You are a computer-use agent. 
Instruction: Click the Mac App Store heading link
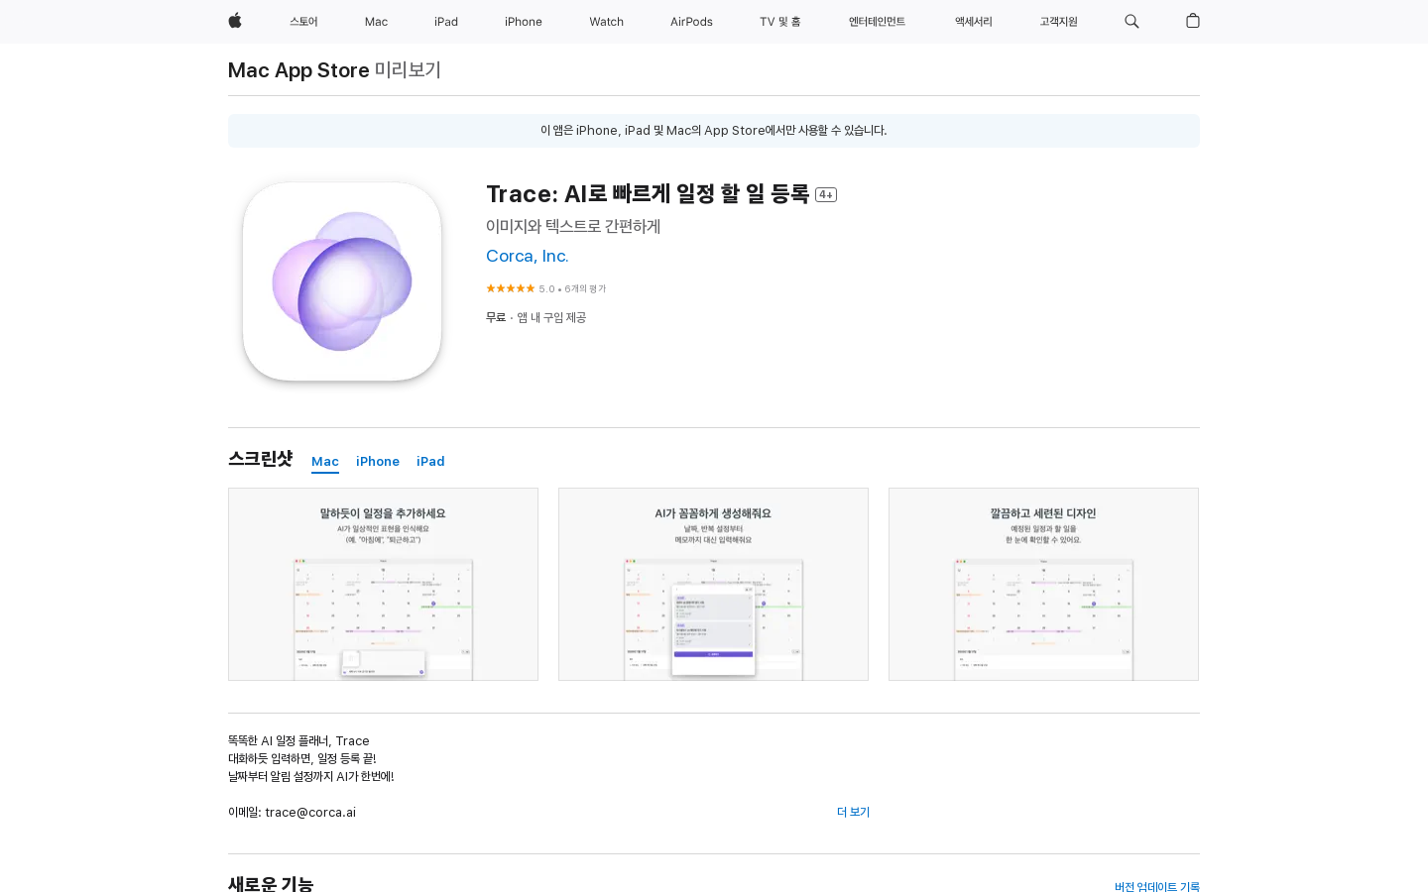point(298,70)
